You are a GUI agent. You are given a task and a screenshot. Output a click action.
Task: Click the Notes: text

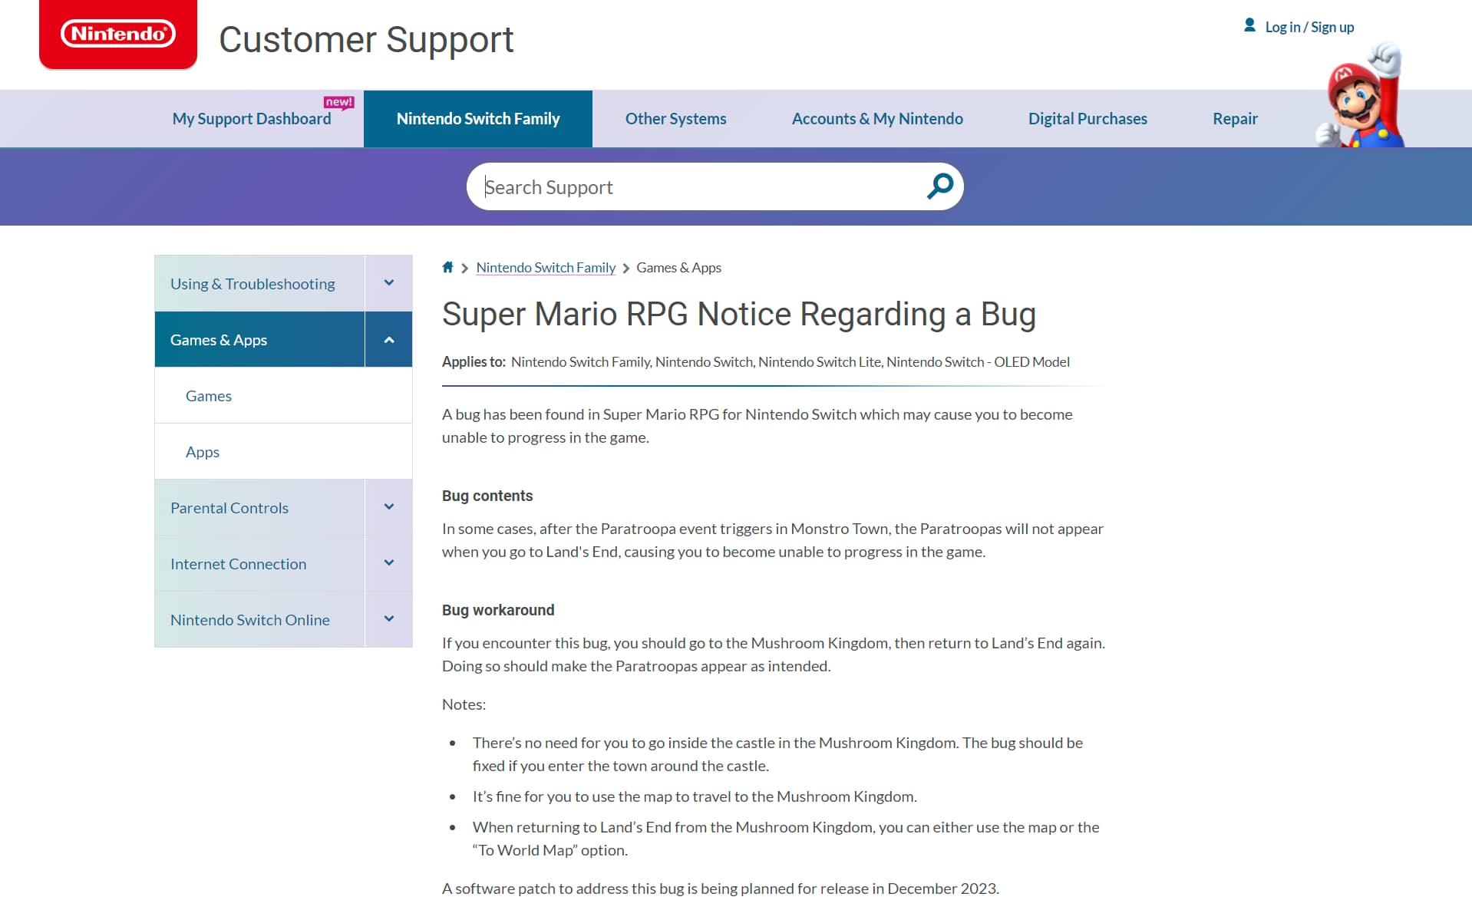click(464, 704)
